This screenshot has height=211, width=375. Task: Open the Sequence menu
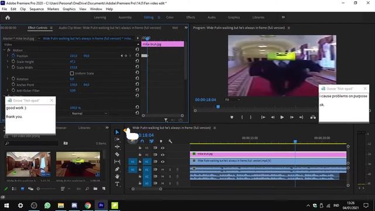[x=36, y=9]
